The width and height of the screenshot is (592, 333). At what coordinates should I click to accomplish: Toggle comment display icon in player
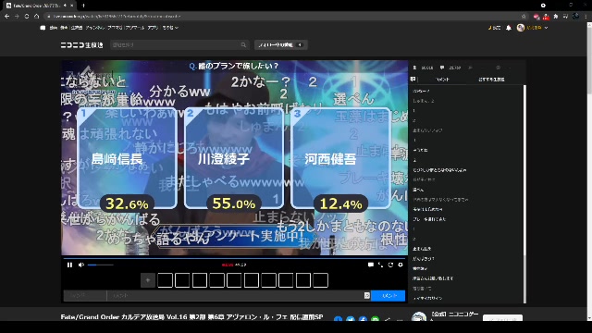point(371,265)
